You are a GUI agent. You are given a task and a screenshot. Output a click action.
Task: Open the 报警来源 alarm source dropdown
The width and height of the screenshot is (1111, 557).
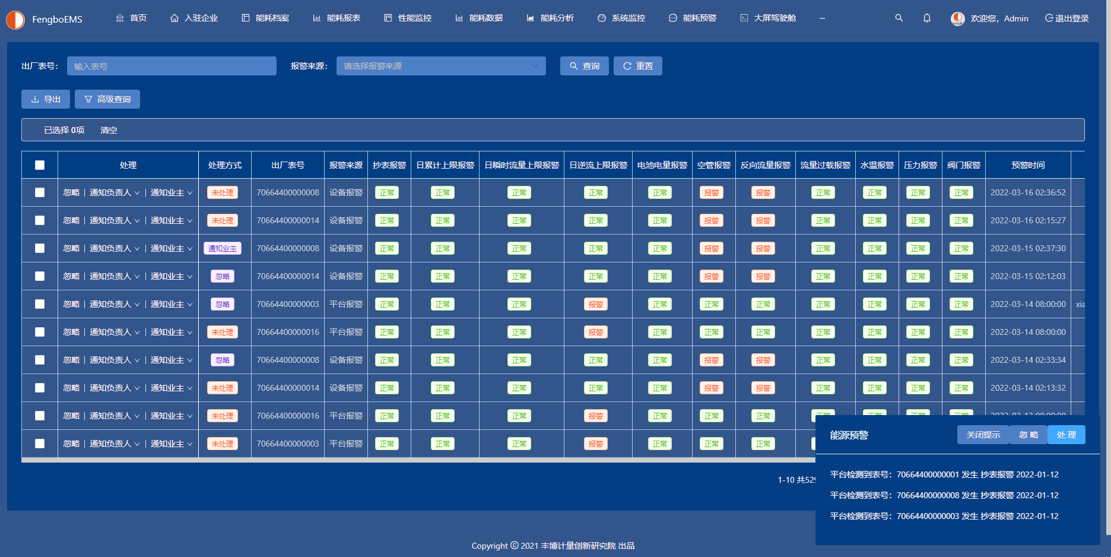click(441, 66)
